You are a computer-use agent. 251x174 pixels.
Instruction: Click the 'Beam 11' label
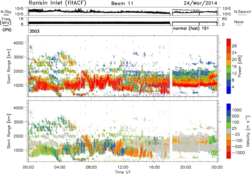click(x=122, y=3)
